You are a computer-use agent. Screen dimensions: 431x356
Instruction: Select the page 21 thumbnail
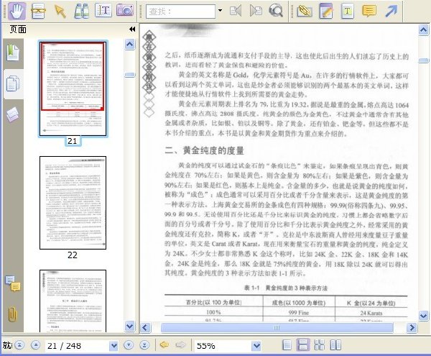[x=73, y=88]
